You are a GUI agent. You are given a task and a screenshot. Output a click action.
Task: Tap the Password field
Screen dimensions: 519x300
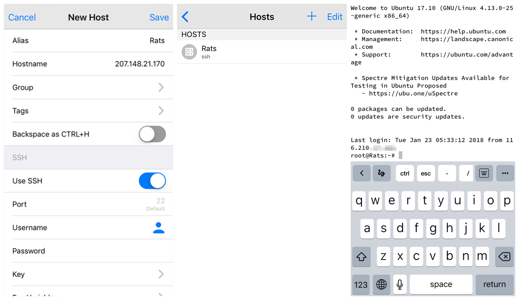point(89,251)
